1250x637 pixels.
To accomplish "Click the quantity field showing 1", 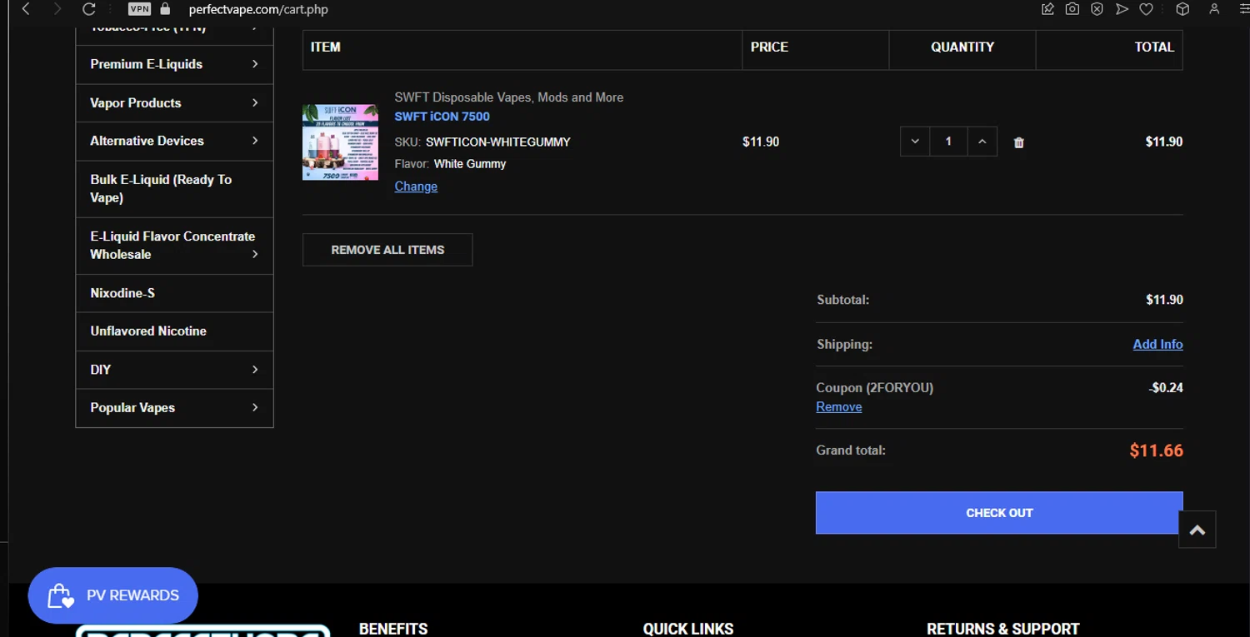I will click(x=948, y=142).
